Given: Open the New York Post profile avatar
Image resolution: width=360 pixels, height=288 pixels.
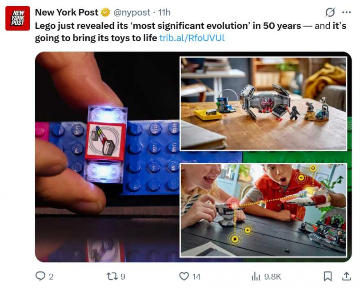Looking at the screenshot, I should 18,18.
